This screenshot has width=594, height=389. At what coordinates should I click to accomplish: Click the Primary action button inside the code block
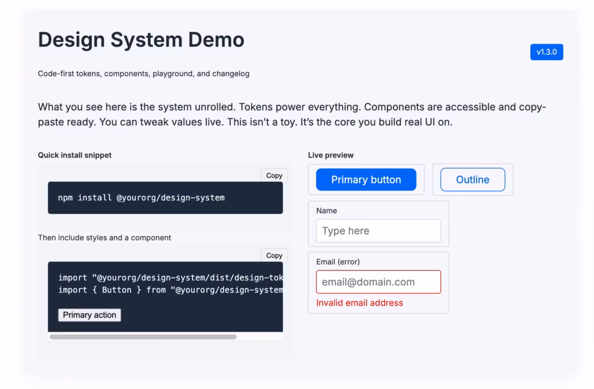(89, 315)
